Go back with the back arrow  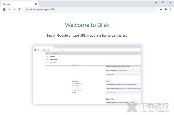click(10, 10)
